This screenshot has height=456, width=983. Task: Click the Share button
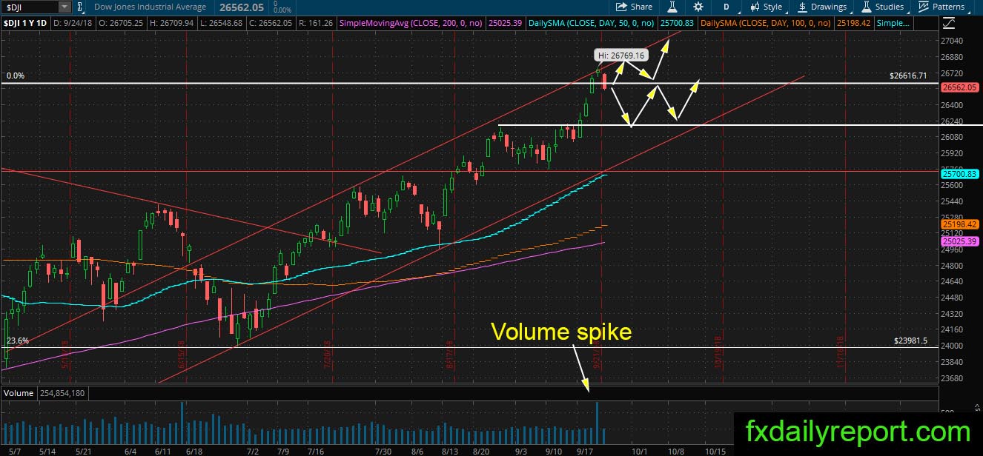click(633, 7)
